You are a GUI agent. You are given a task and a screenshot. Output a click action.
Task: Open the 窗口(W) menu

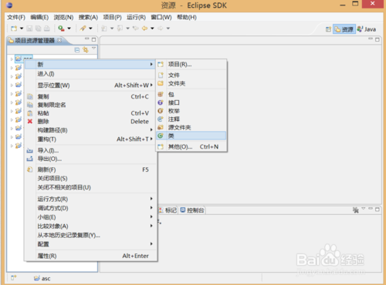[161, 17]
